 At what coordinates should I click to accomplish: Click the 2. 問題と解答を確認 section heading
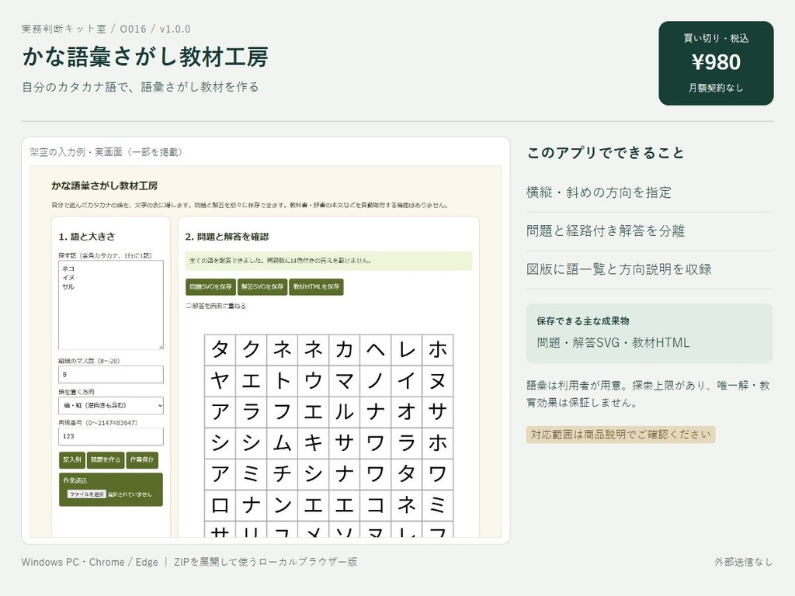pyautogui.click(x=227, y=237)
